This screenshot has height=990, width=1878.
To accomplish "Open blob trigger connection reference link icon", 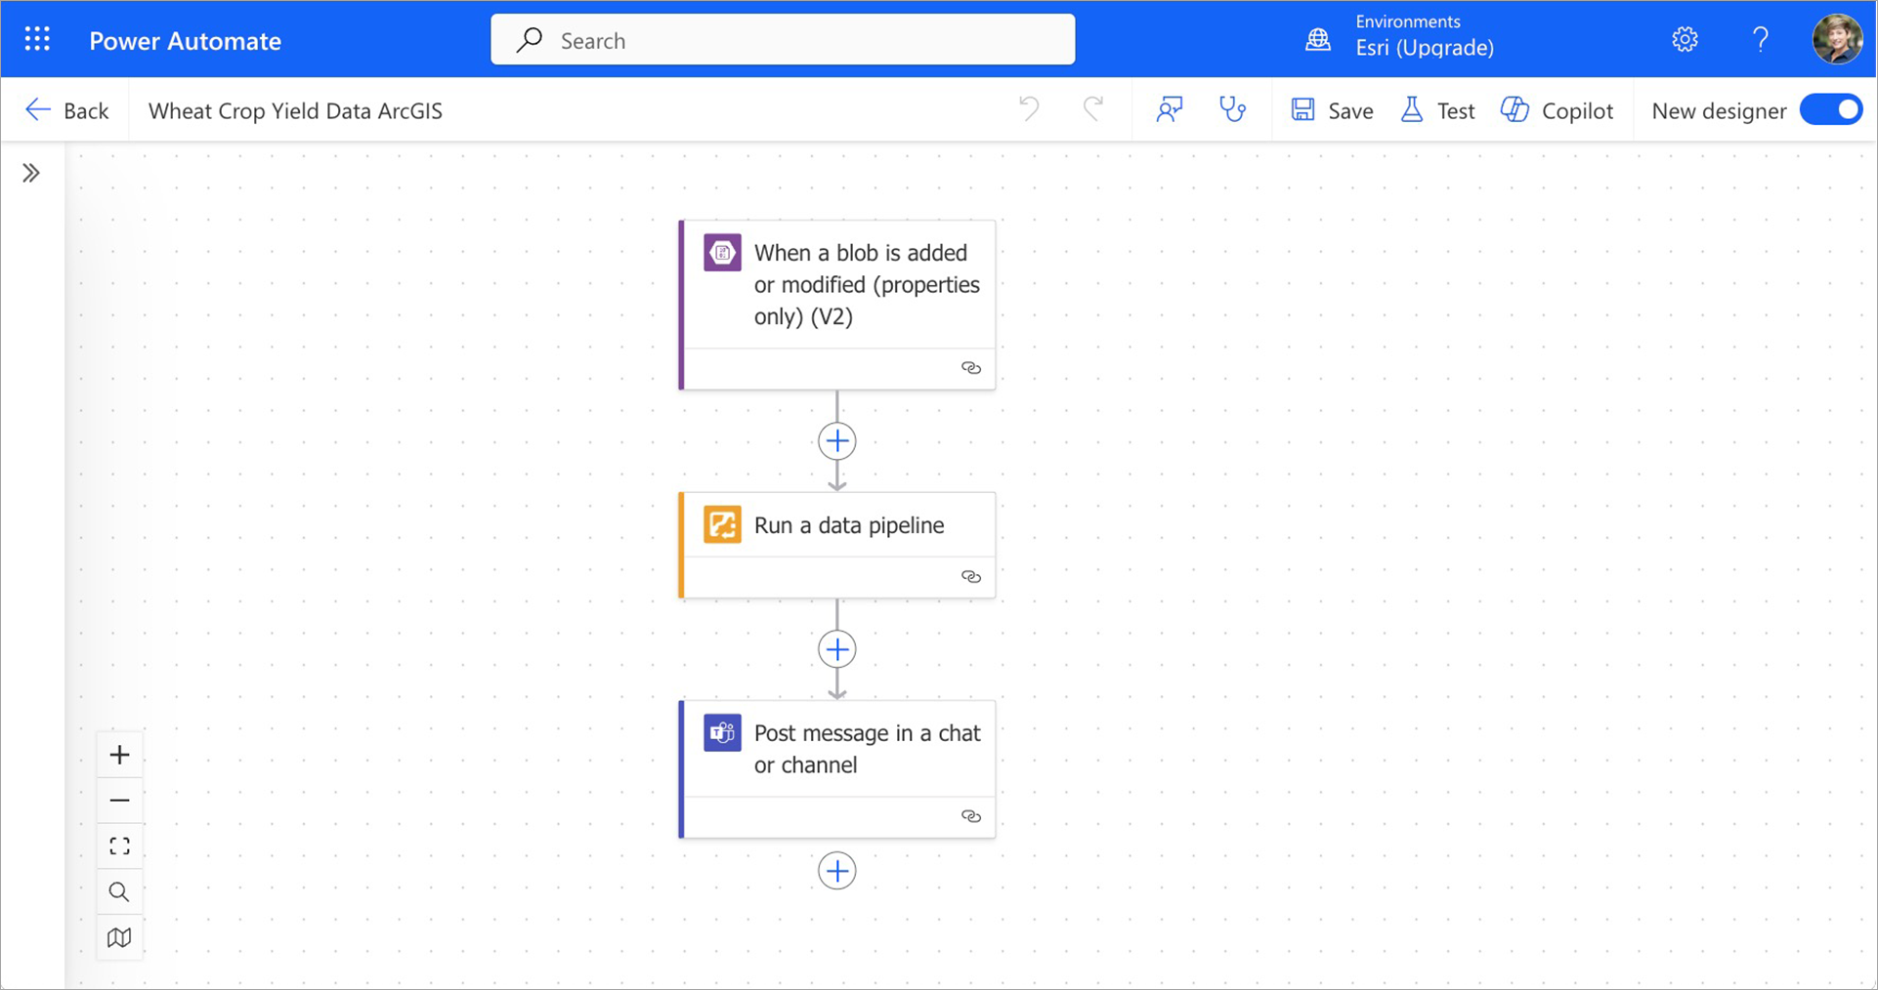I will [971, 367].
